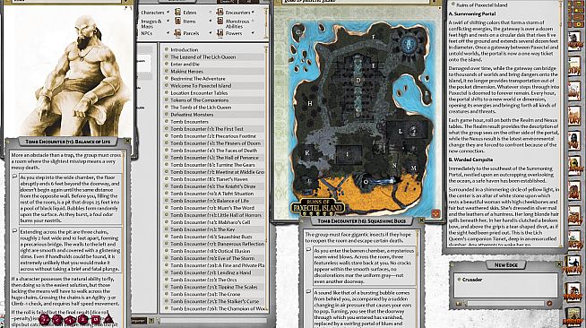Click the search field below the encounter list
Image resolution: width=586 pixels, height=328 pixels.
pos(212,321)
